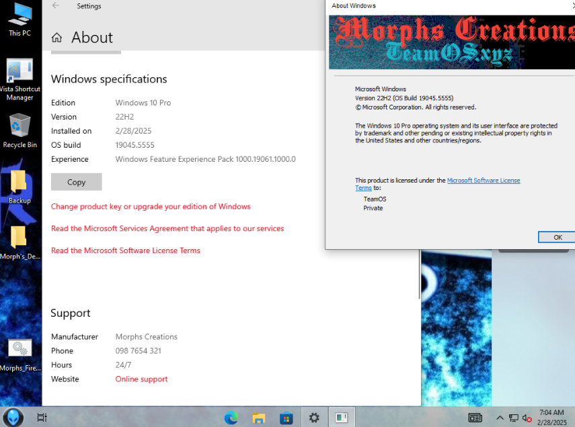Open the taskbar clock and date

click(x=552, y=418)
